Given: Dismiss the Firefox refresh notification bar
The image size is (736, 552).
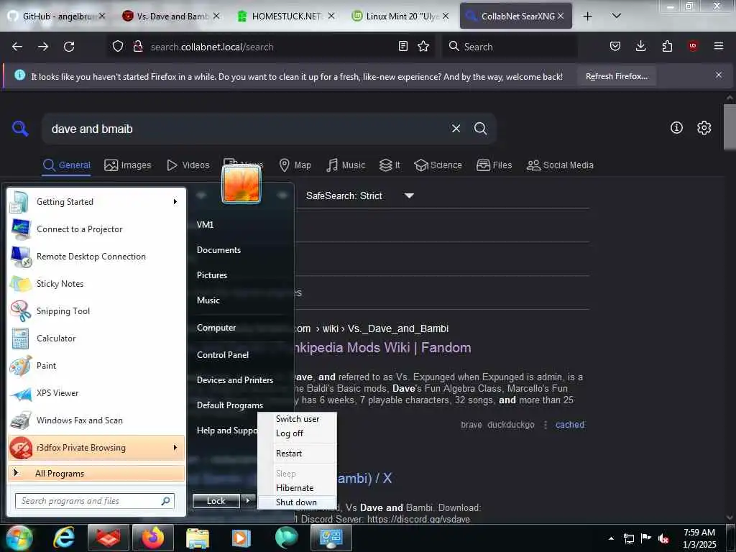Looking at the screenshot, I should (719, 75).
